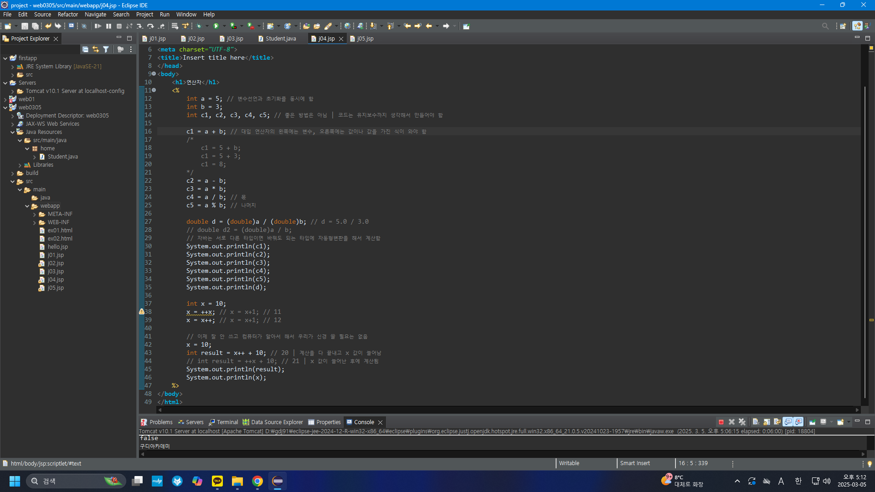Open Chrome from the Windows taskbar

point(257,481)
